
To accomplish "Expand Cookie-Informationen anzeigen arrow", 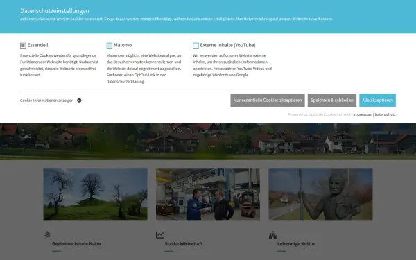I will pyautogui.click(x=79, y=101).
